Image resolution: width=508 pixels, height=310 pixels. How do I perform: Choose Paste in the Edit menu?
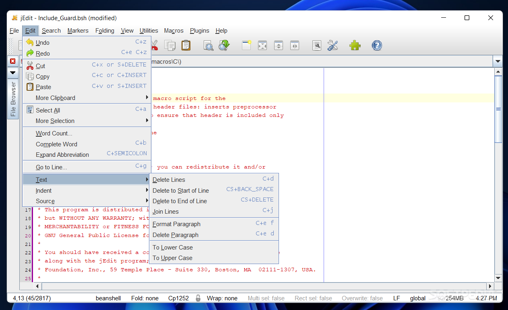[x=87, y=87]
